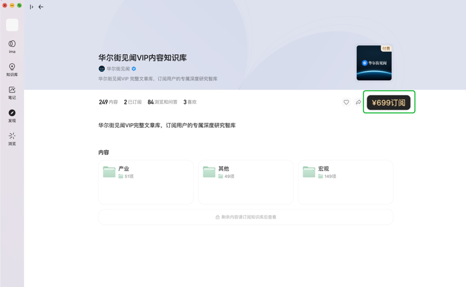Click the blue verified badge beside 华尔街见闻

coord(134,69)
